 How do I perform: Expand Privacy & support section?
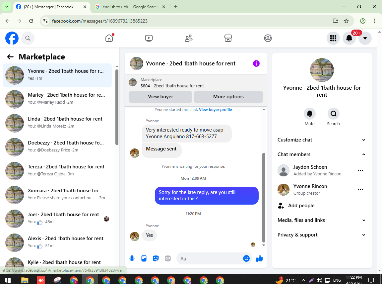(322, 235)
